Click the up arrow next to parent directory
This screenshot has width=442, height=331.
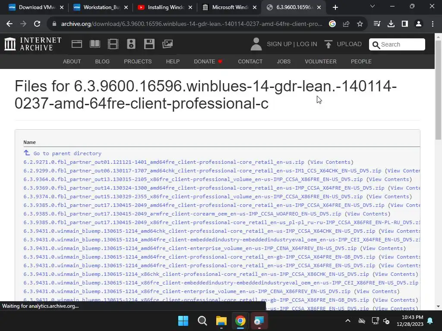pyautogui.click(x=27, y=153)
